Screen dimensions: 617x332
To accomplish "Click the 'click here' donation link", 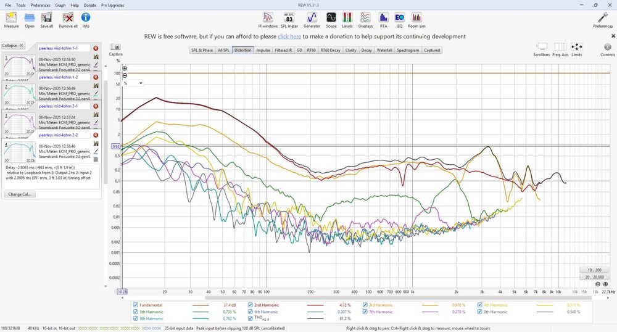I will 289,36.
